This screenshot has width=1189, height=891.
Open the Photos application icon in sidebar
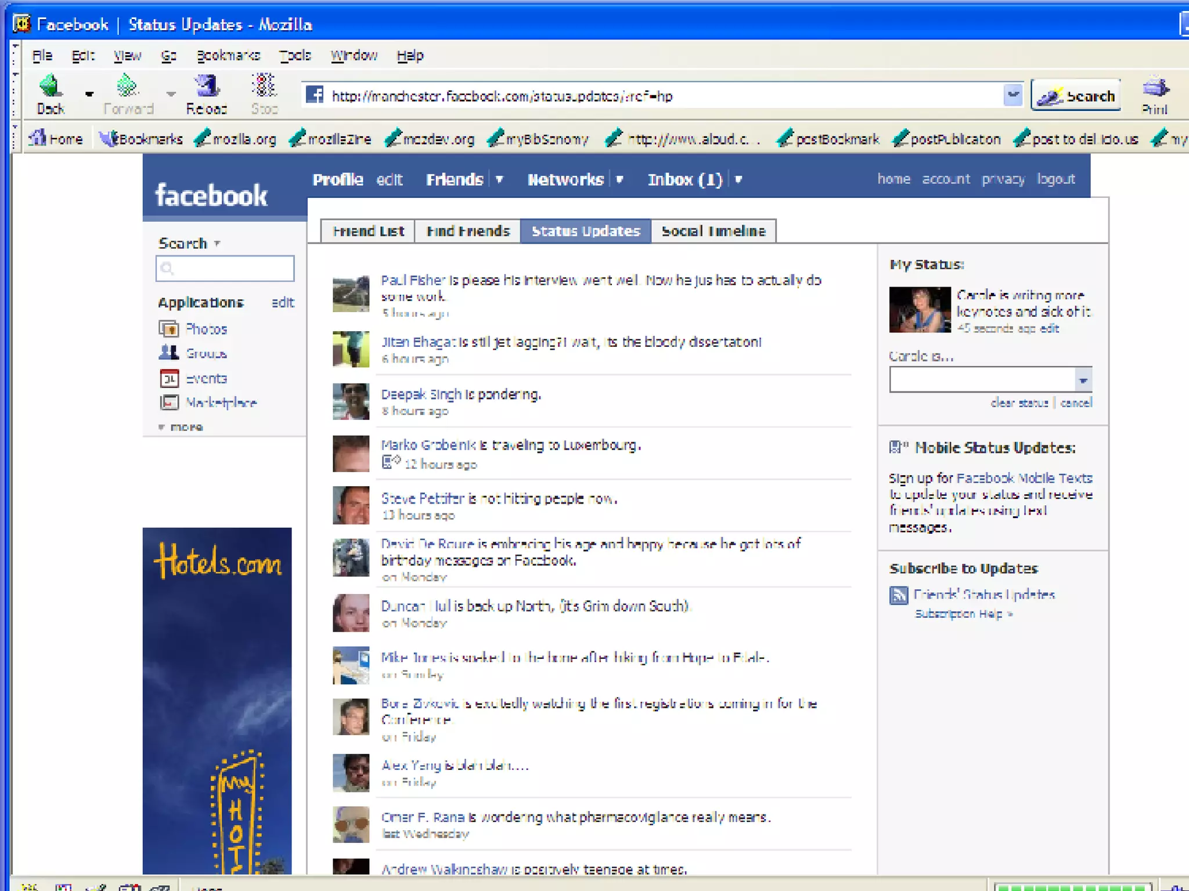pyautogui.click(x=169, y=329)
